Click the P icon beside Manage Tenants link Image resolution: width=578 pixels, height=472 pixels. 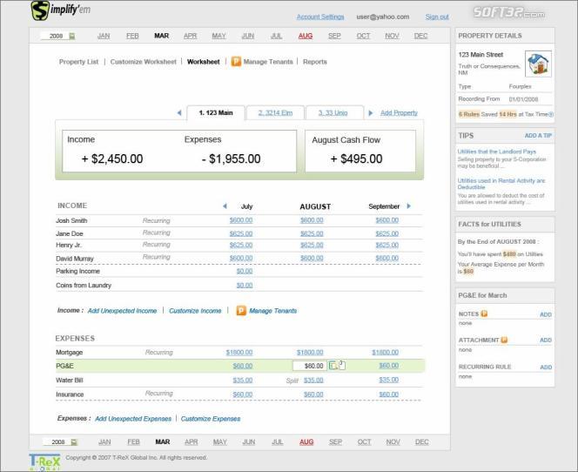click(x=241, y=311)
